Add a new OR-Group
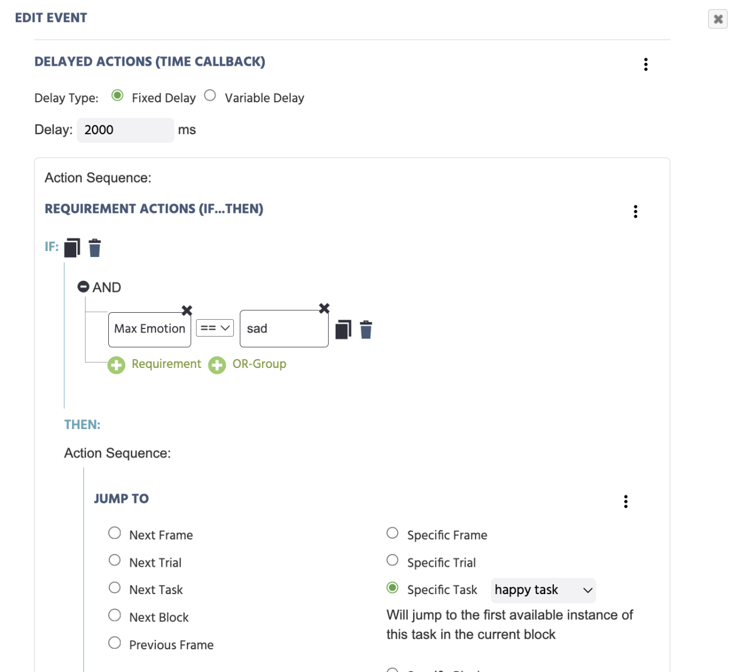732x672 pixels. [248, 364]
